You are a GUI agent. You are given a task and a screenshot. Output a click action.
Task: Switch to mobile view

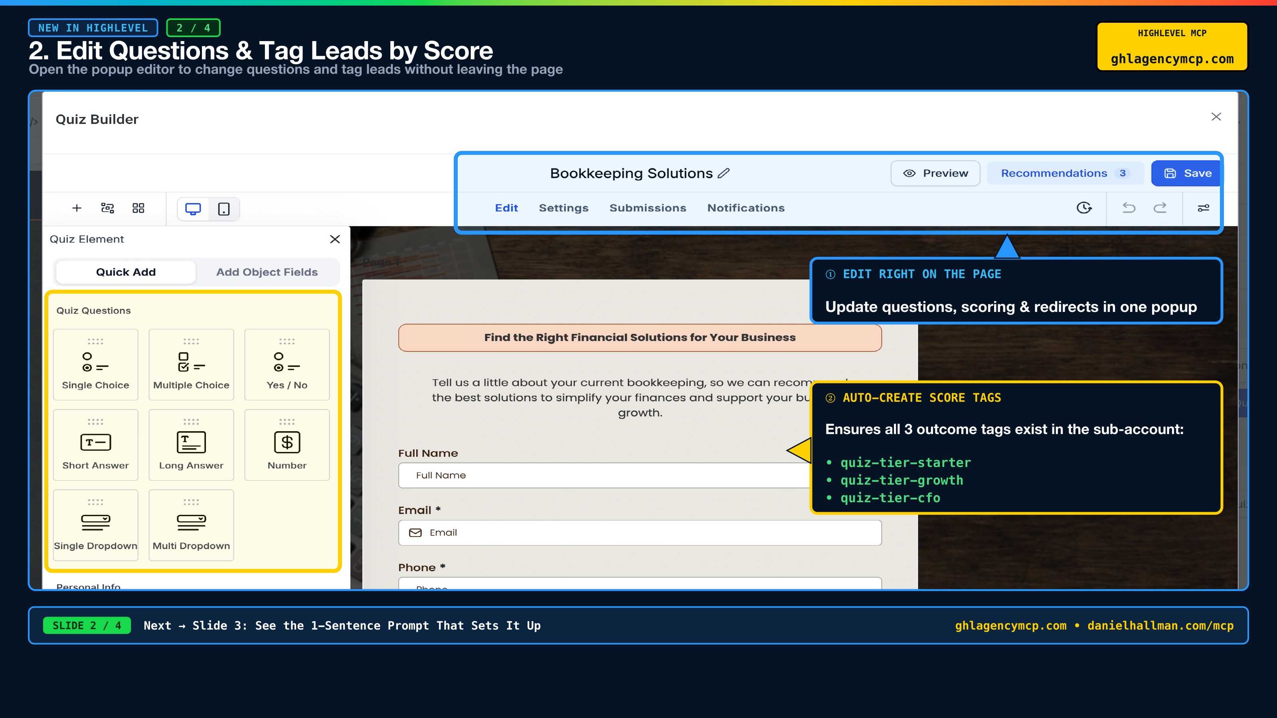point(224,209)
